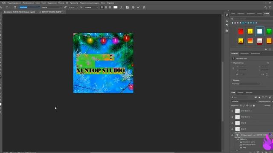Click the Warp Text icon

(121, 7)
